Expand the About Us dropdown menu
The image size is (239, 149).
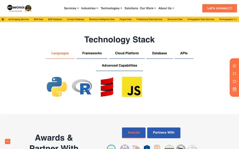166,8
